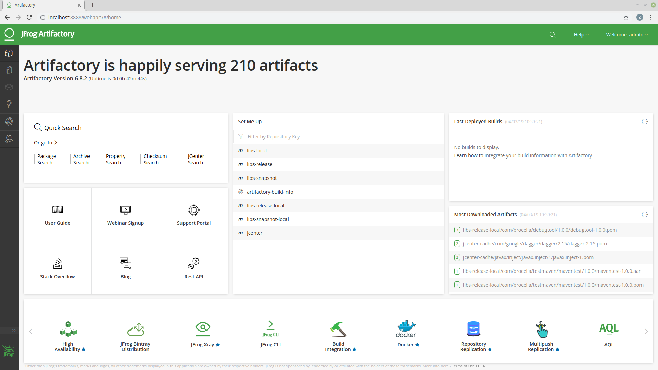The height and width of the screenshot is (370, 658).
Task: Refresh Most Downloaded Artifacts panel
Action: tap(645, 215)
